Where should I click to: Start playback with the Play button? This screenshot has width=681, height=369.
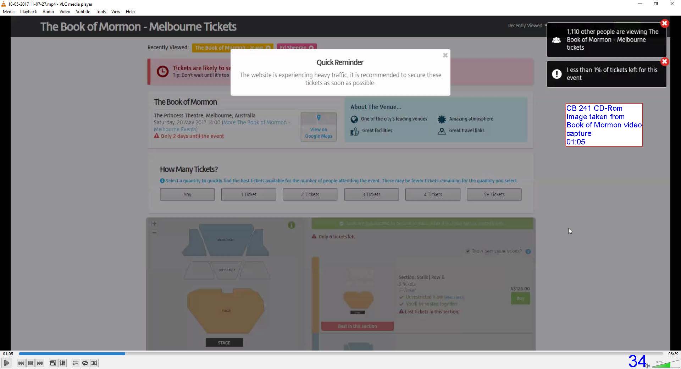[6, 363]
